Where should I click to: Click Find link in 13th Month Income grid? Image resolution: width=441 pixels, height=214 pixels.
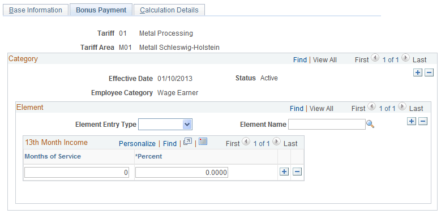coord(170,144)
